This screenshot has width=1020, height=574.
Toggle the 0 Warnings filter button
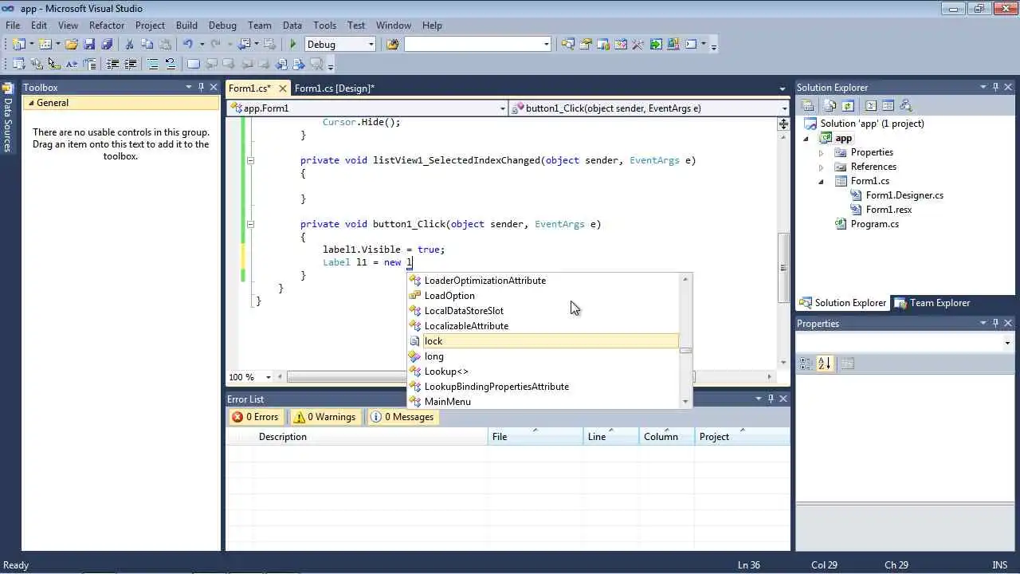[324, 417]
